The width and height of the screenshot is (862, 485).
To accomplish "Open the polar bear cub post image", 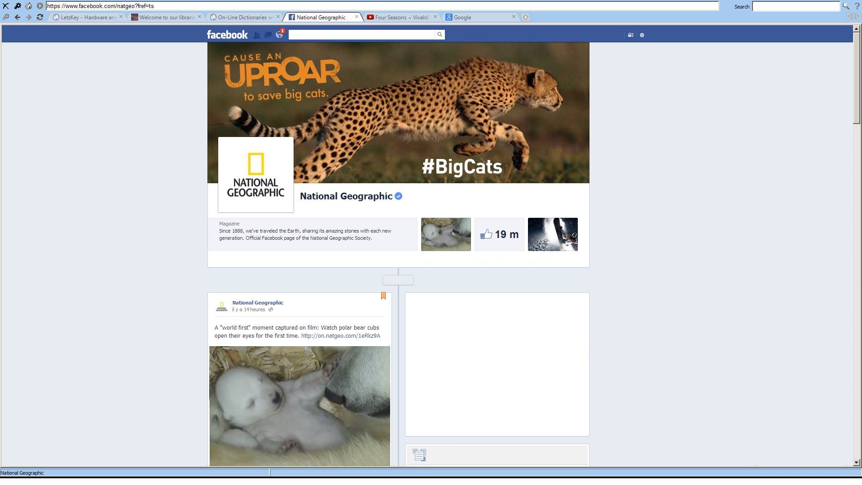I will (x=299, y=406).
